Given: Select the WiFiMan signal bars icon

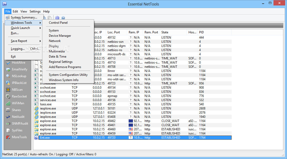Looking at the screenshot, I should 8,103.
